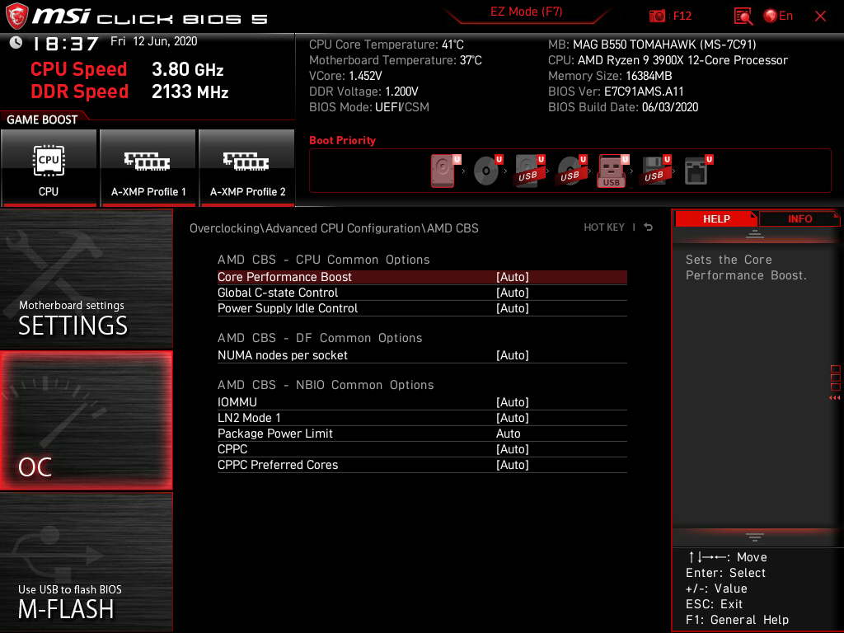
Task: Click the back arrow next to HOT KEY
Action: point(649,227)
